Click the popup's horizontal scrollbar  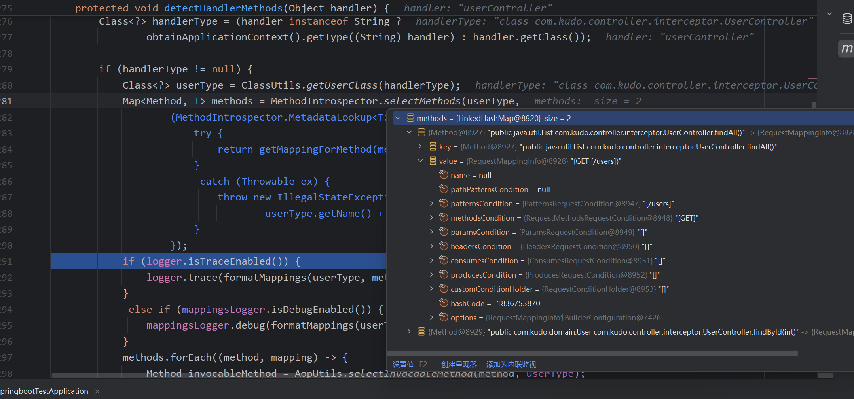pos(592,354)
